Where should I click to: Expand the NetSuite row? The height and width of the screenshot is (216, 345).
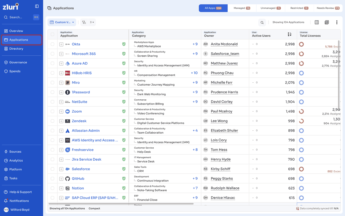(61, 102)
